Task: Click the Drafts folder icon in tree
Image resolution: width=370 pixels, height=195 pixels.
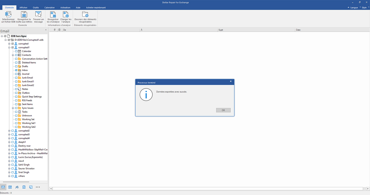Action: [20, 66]
